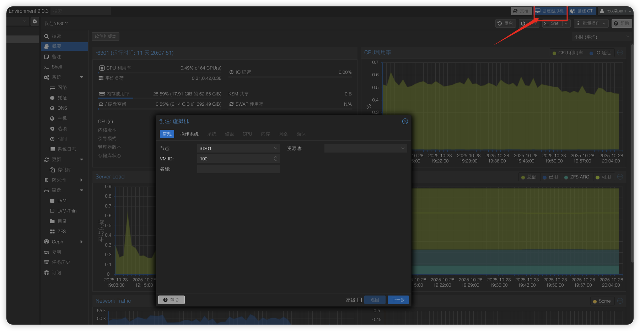
Task: Click the 帮助 button in the dialog
Action: [171, 300]
